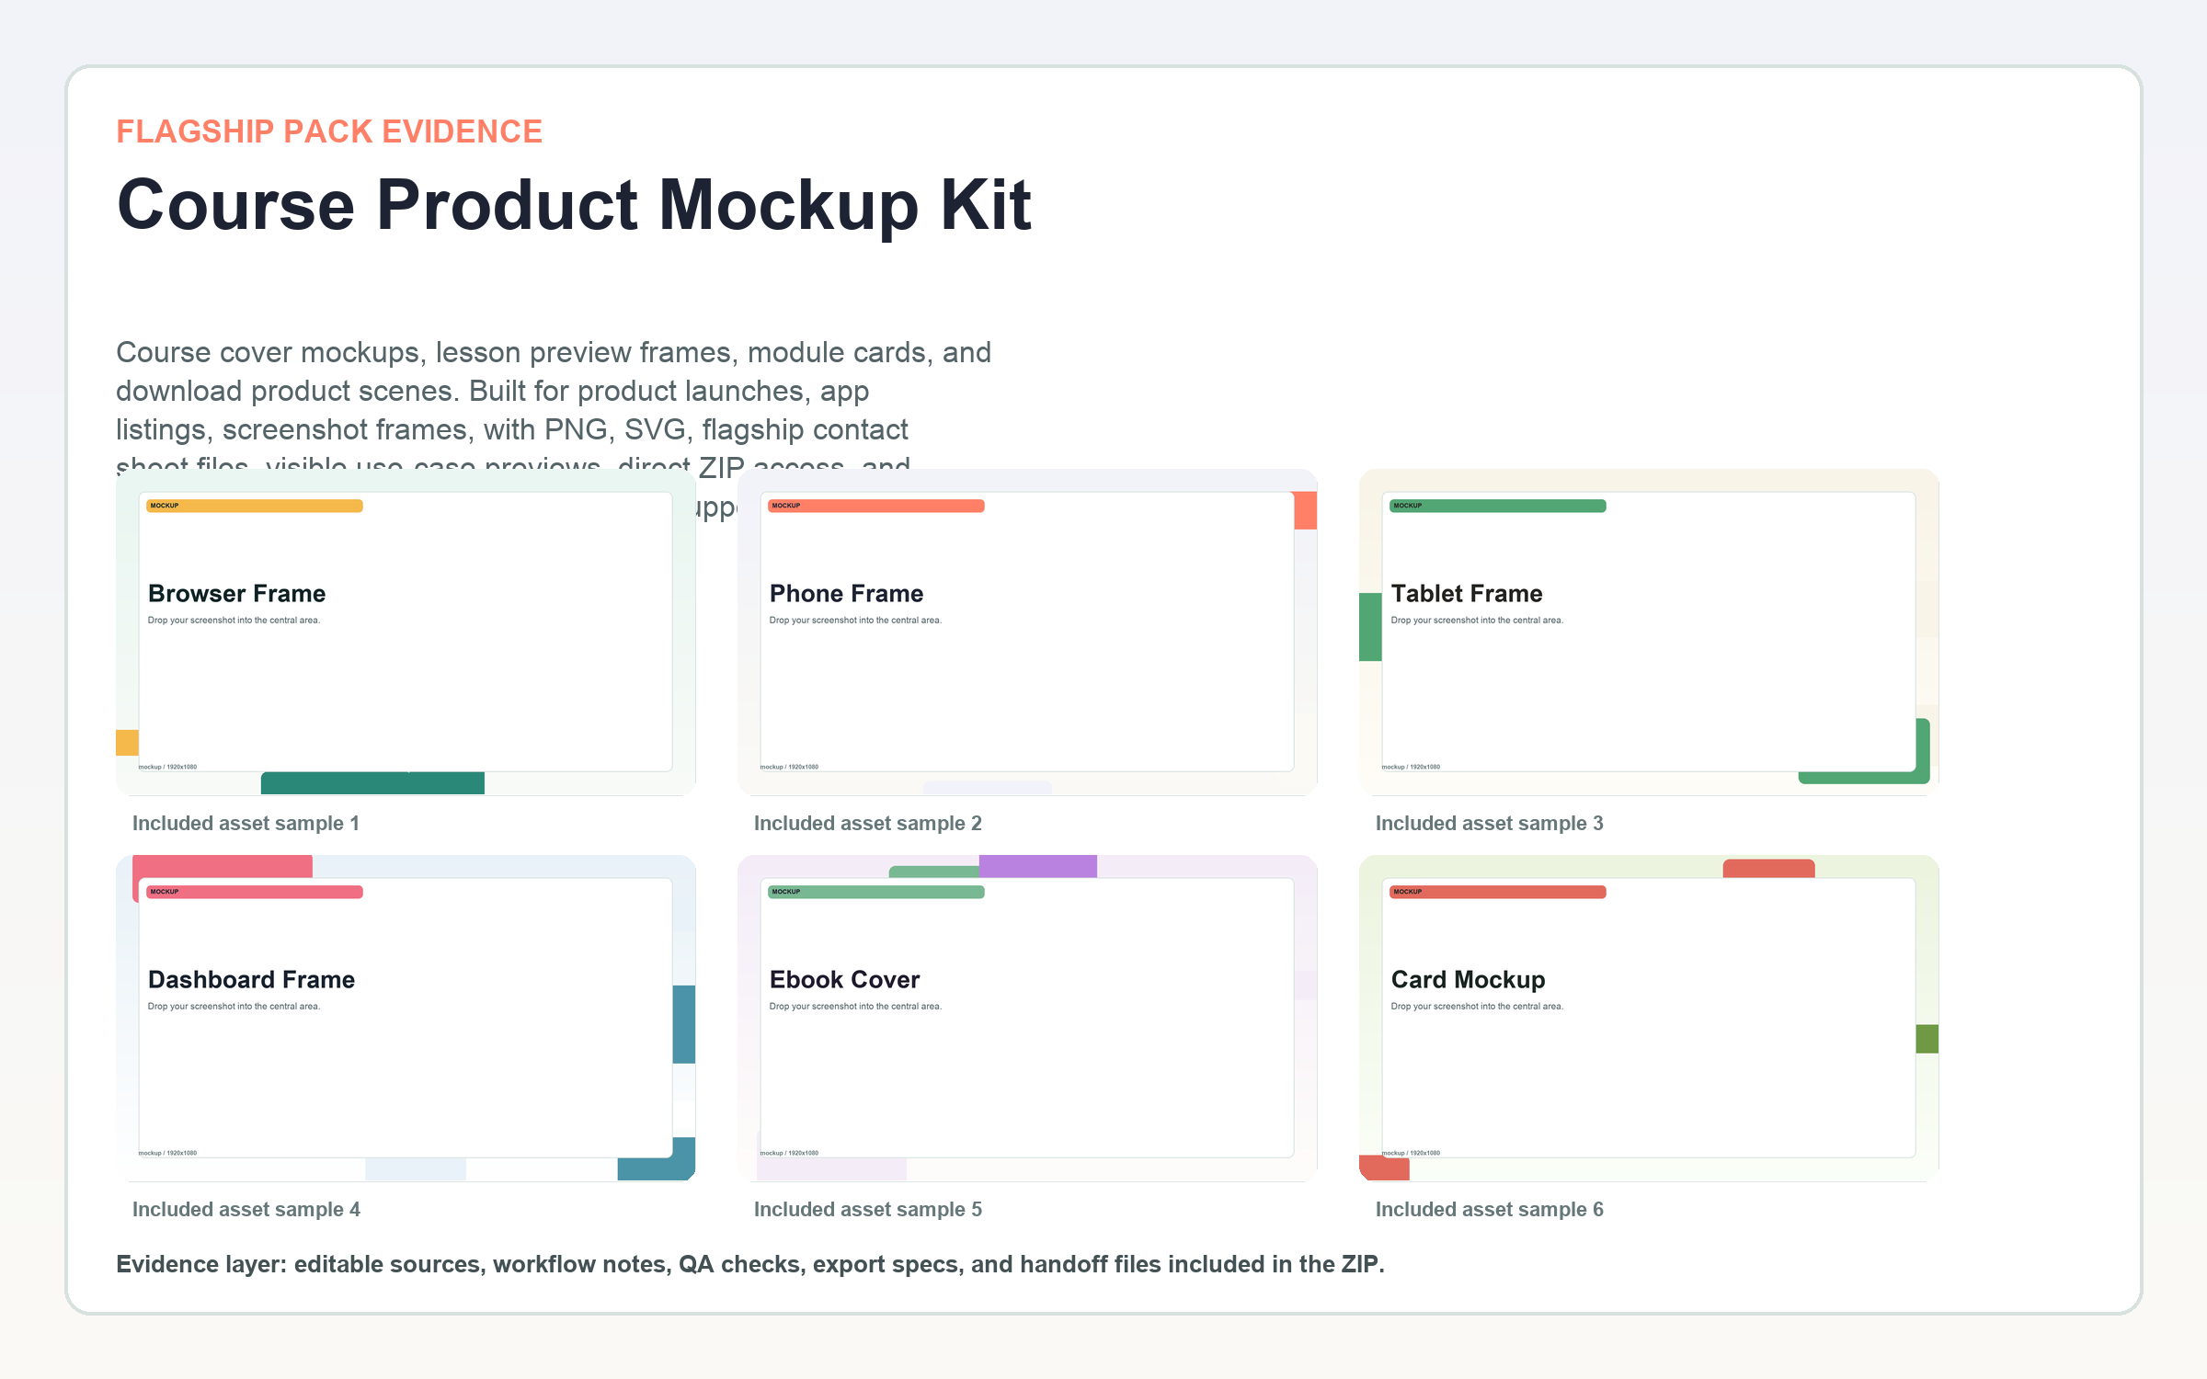Click the yellow MOCKUP tag in Browser Frame
The image size is (2207, 1379).
(x=255, y=506)
